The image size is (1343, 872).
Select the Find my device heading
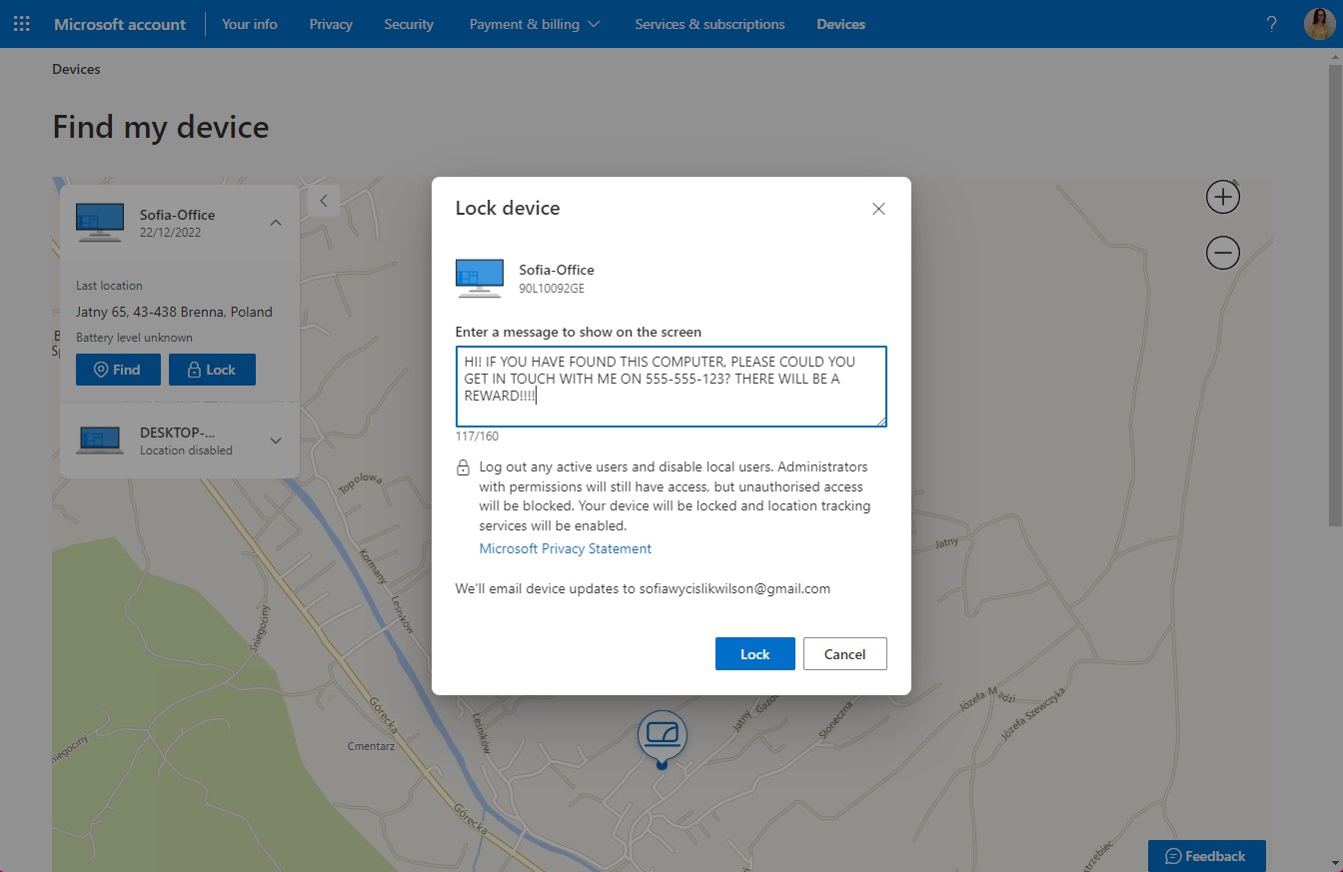pos(161,127)
